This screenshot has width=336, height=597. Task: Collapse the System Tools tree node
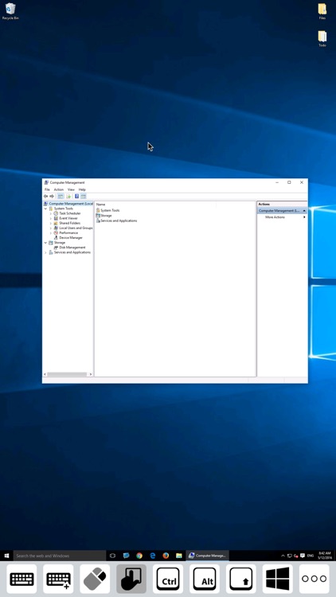tap(45, 209)
